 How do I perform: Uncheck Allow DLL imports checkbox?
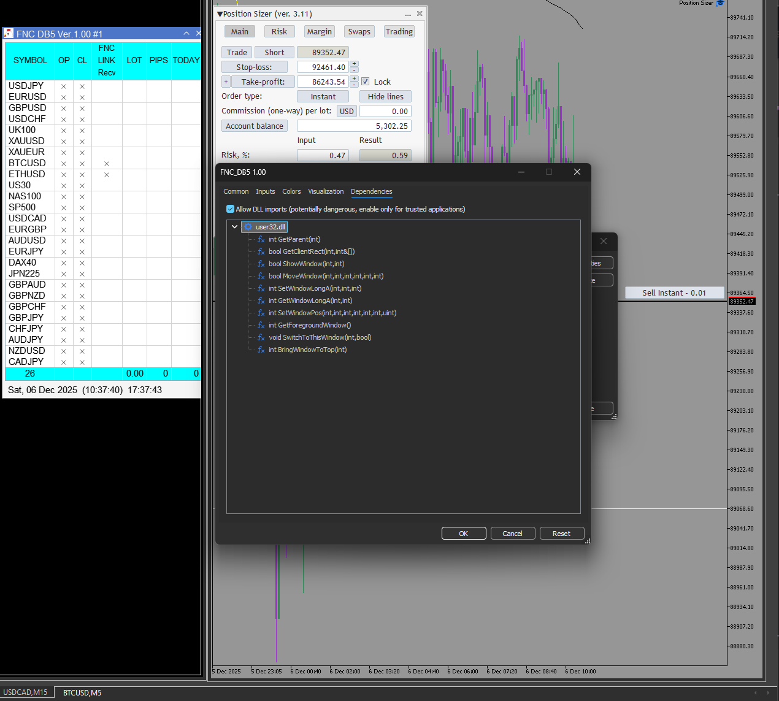pyautogui.click(x=231, y=209)
